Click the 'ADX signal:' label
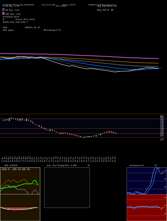This screenshot has height=221, width=167. click(8, 30)
